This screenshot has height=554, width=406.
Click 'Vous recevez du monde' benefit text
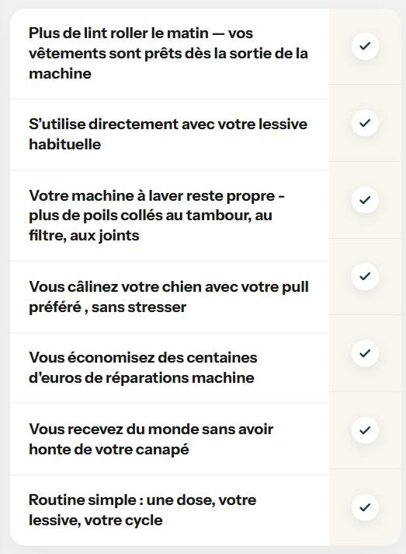coord(151,439)
